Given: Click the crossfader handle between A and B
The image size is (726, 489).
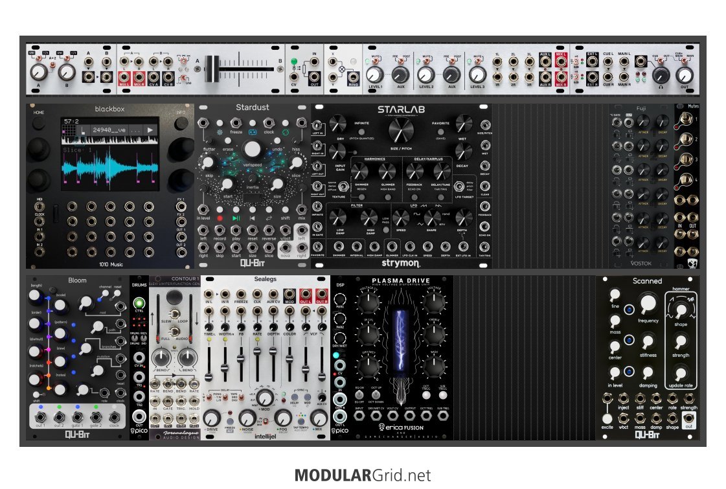Looking at the screenshot, I should click(212, 69).
